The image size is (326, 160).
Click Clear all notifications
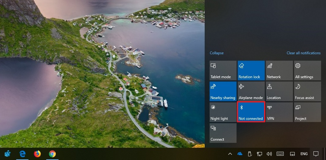click(x=304, y=53)
